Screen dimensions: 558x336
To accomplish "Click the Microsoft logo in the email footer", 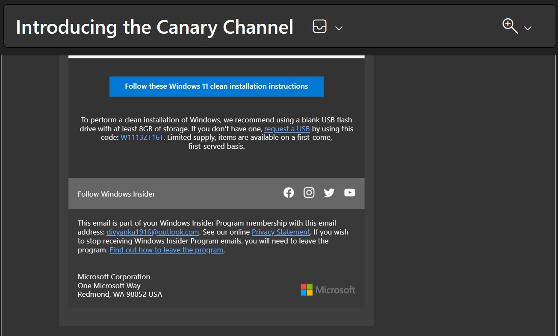I will tap(328, 290).
